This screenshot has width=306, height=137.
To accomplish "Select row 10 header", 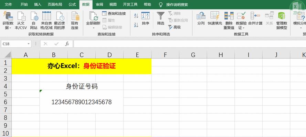I will click(6, 133).
